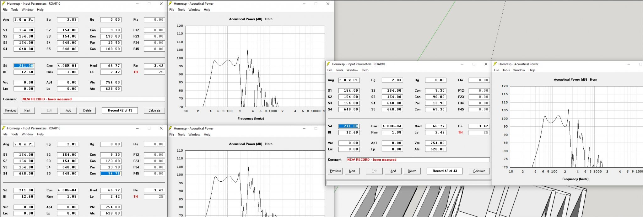The height and width of the screenshot is (217, 643).
Task: Select the Con field showing 123.00
Action: click(111, 161)
